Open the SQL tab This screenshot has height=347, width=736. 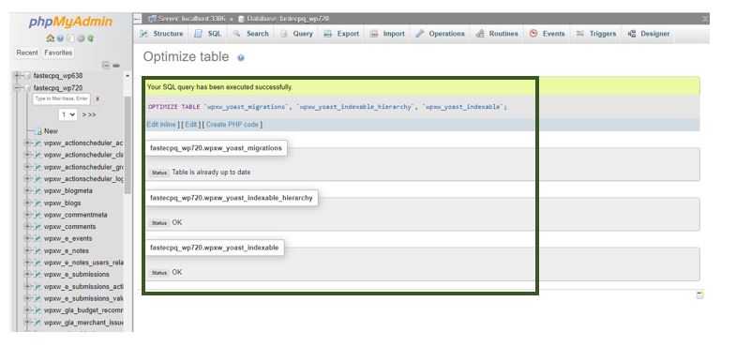[208, 34]
